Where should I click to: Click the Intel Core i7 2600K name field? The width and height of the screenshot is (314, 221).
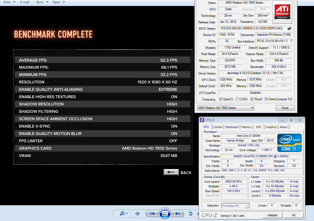(x=248, y=136)
